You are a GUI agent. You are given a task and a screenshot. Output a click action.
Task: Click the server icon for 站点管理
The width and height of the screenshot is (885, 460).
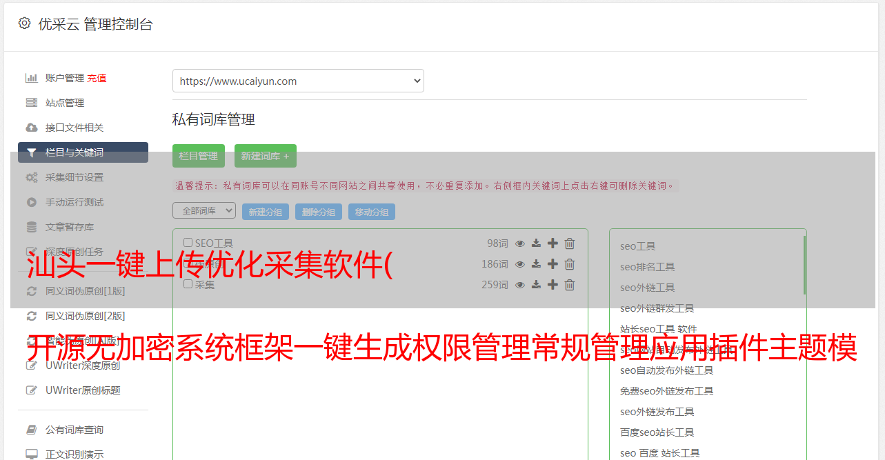pos(32,103)
